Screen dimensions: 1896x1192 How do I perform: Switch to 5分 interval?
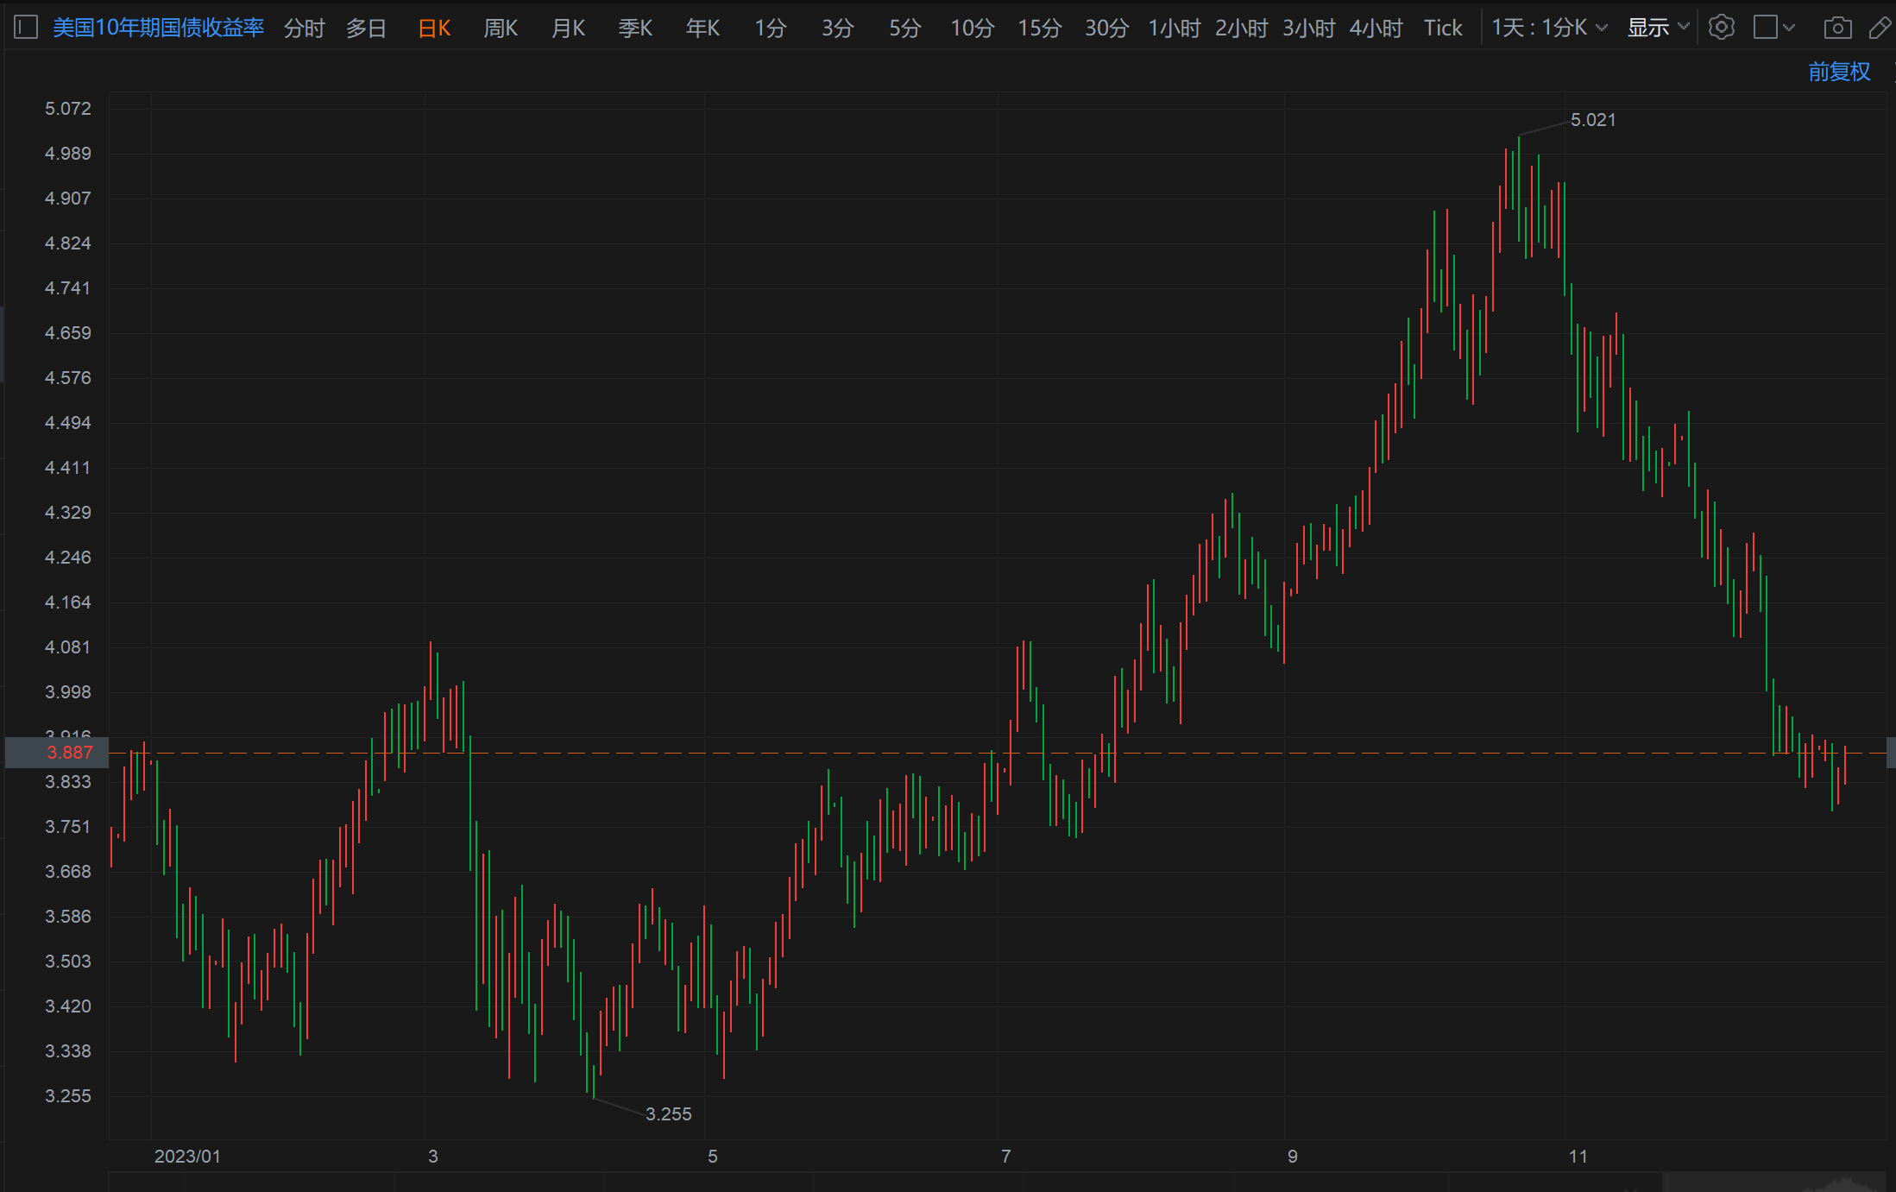(x=904, y=28)
